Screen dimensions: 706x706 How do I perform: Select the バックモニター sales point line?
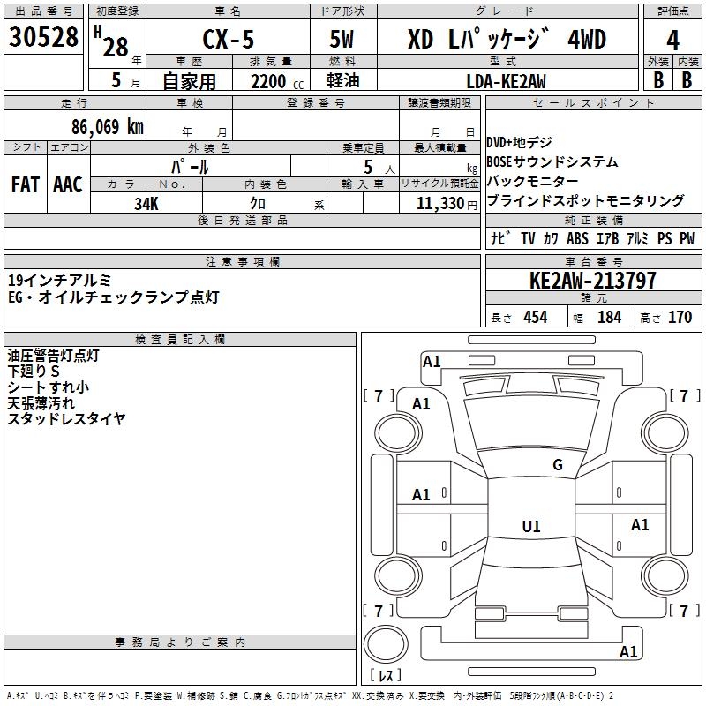coord(532,181)
